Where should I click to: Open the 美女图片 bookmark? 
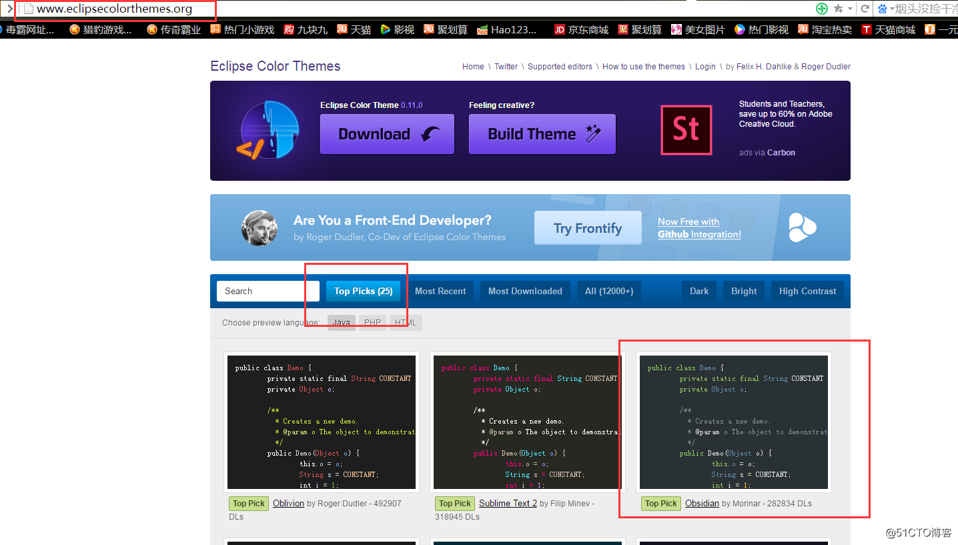point(698,29)
